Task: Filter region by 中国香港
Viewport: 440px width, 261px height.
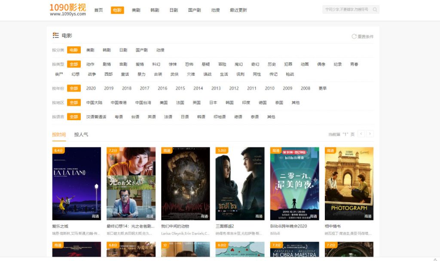Action: pos(119,103)
